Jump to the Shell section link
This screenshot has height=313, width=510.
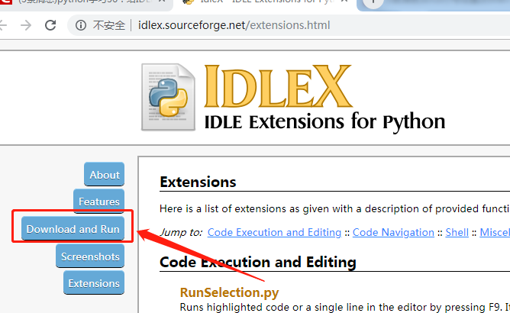tap(457, 232)
